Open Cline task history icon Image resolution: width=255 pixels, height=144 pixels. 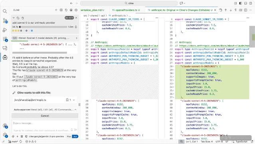(x=66, y=10)
